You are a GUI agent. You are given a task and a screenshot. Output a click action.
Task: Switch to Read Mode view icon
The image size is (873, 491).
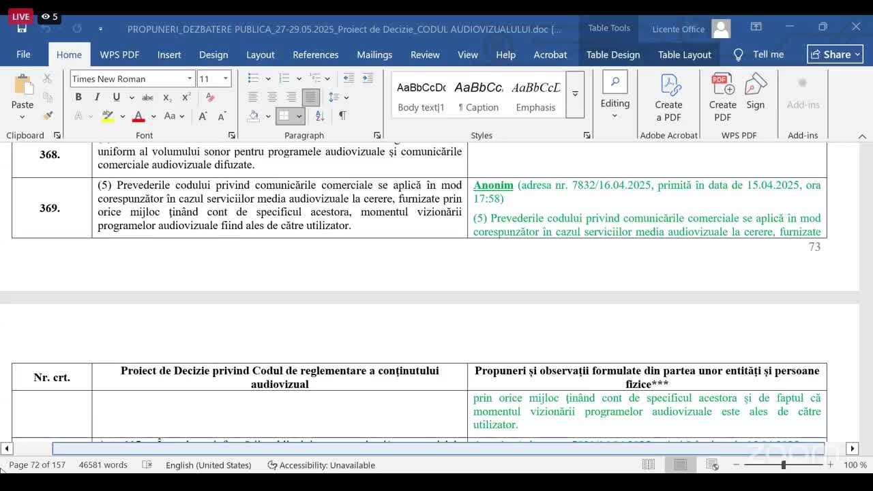point(649,465)
